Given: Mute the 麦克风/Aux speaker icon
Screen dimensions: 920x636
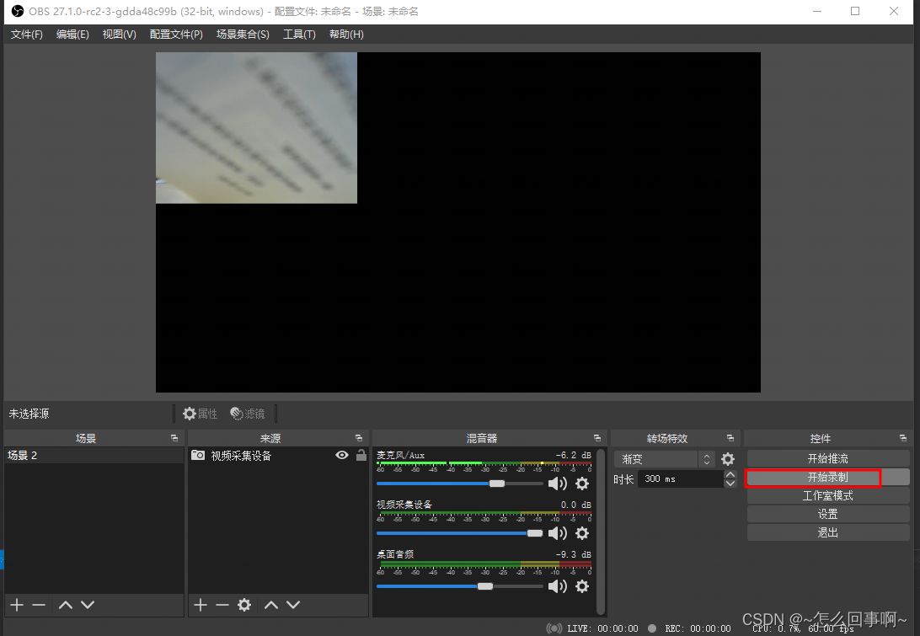Looking at the screenshot, I should click(x=558, y=484).
